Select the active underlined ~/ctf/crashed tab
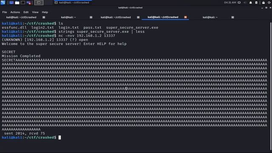This screenshot has width=272, height=153. pos(163,17)
